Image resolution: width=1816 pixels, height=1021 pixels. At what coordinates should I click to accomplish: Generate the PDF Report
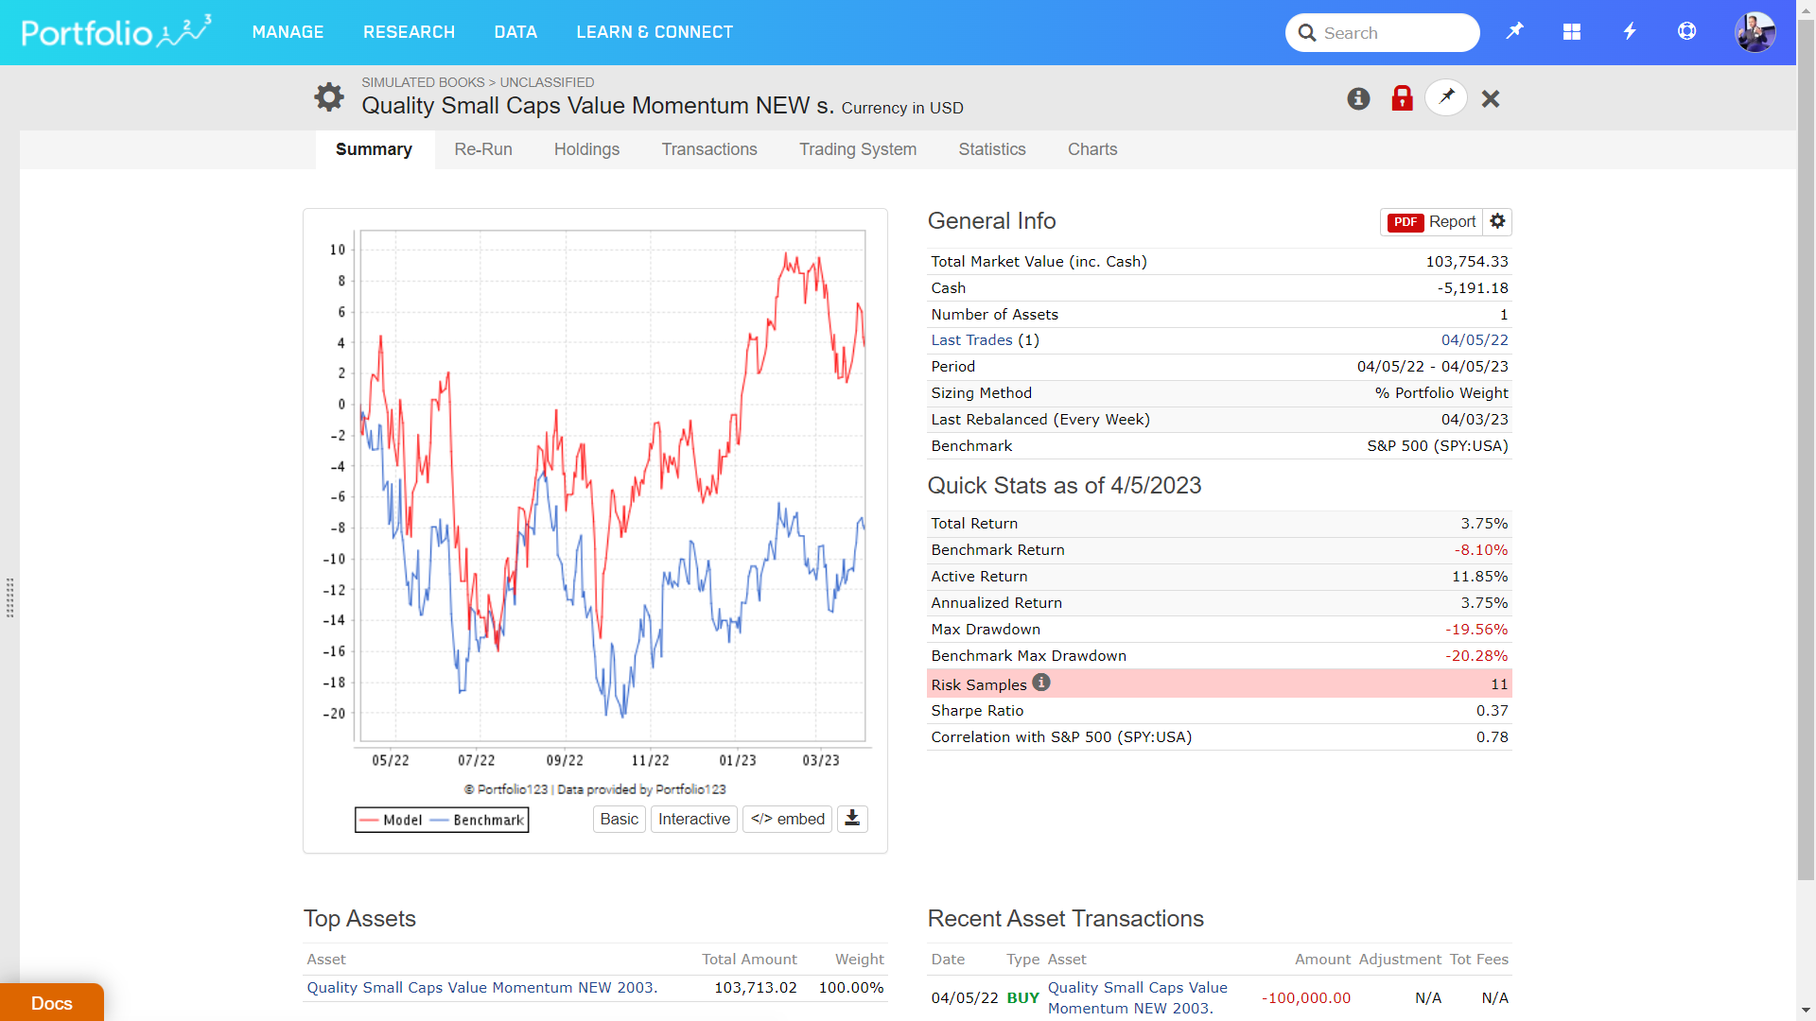pos(1432,221)
